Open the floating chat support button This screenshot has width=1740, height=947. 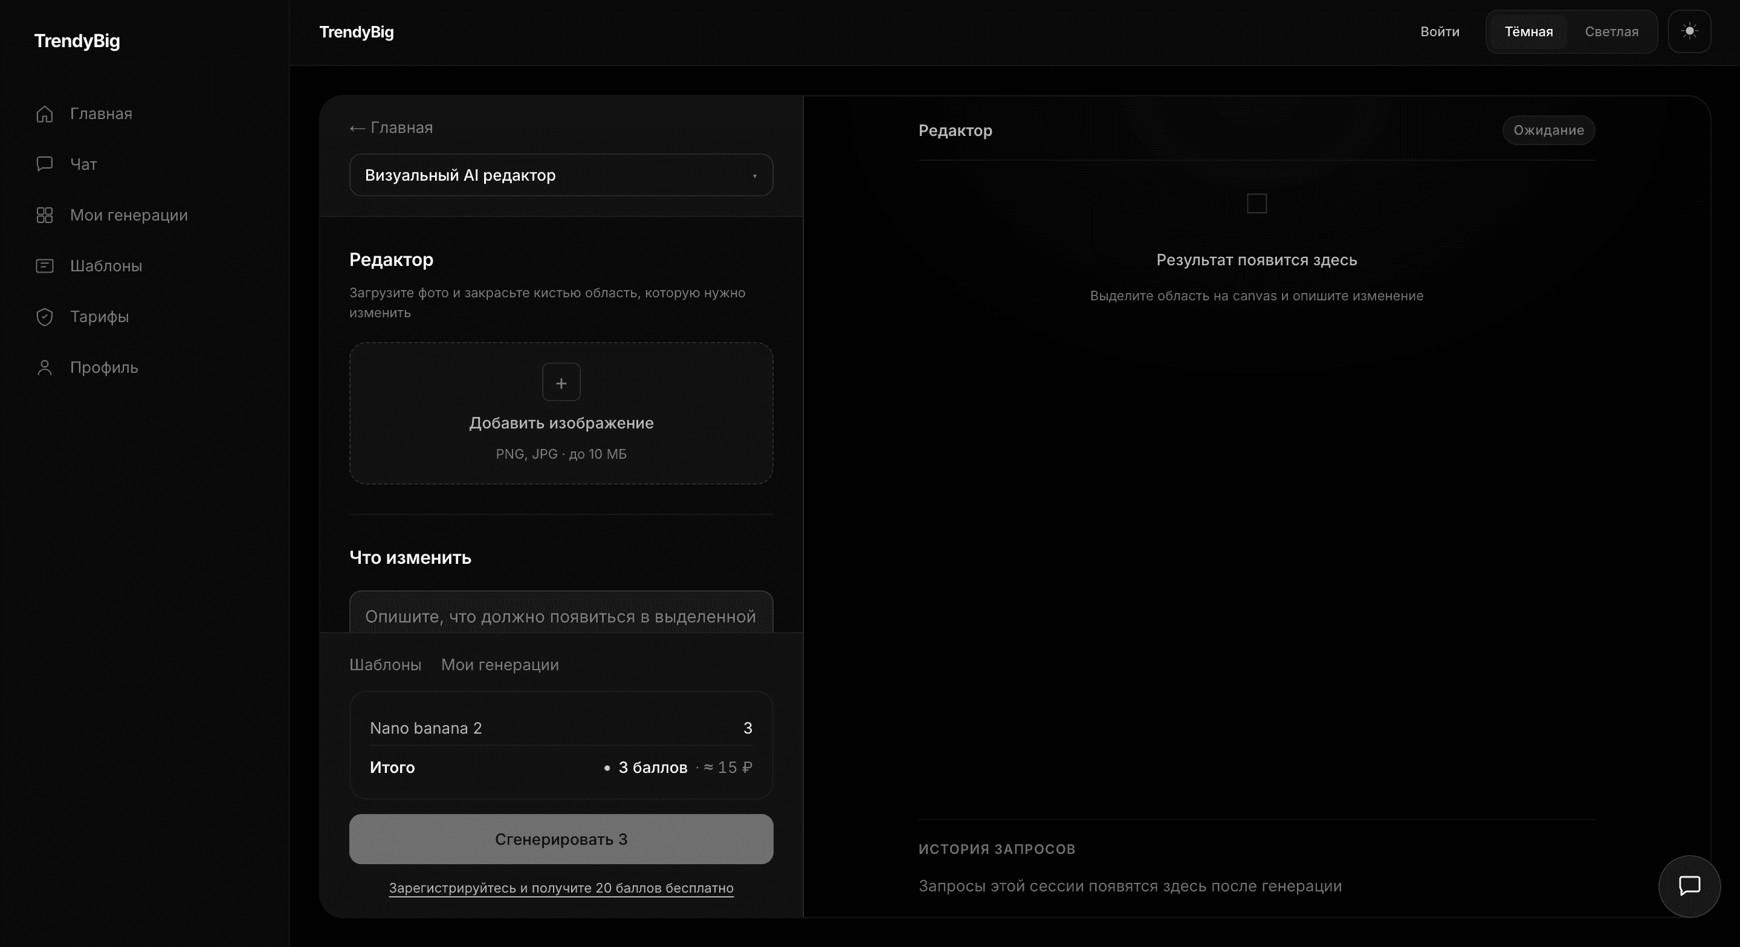(1689, 885)
